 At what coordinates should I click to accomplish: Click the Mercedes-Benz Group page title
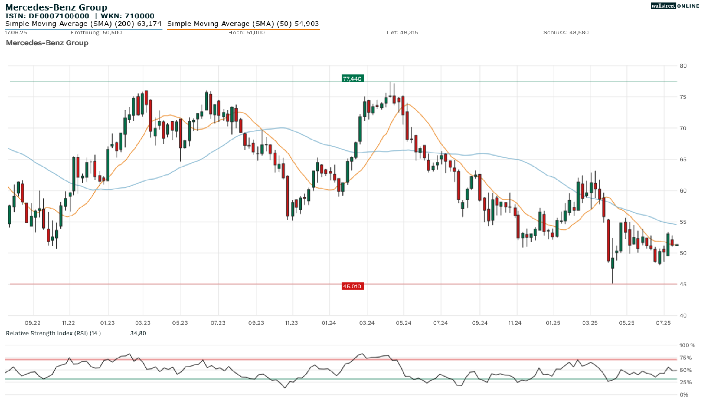coord(56,7)
